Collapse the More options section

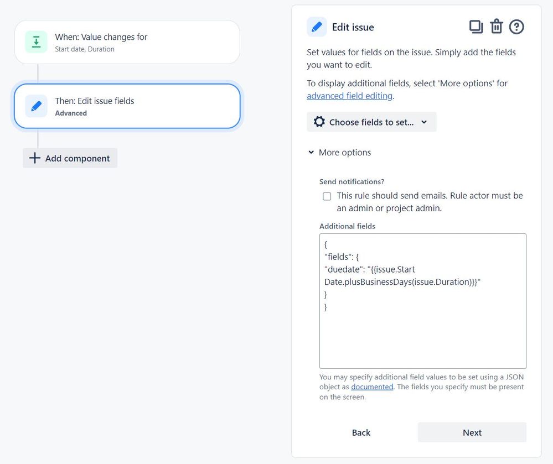(x=340, y=152)
